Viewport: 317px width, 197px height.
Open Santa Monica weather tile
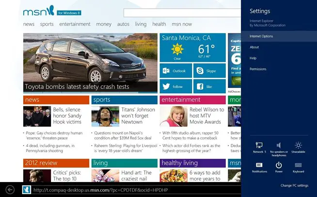192,47
